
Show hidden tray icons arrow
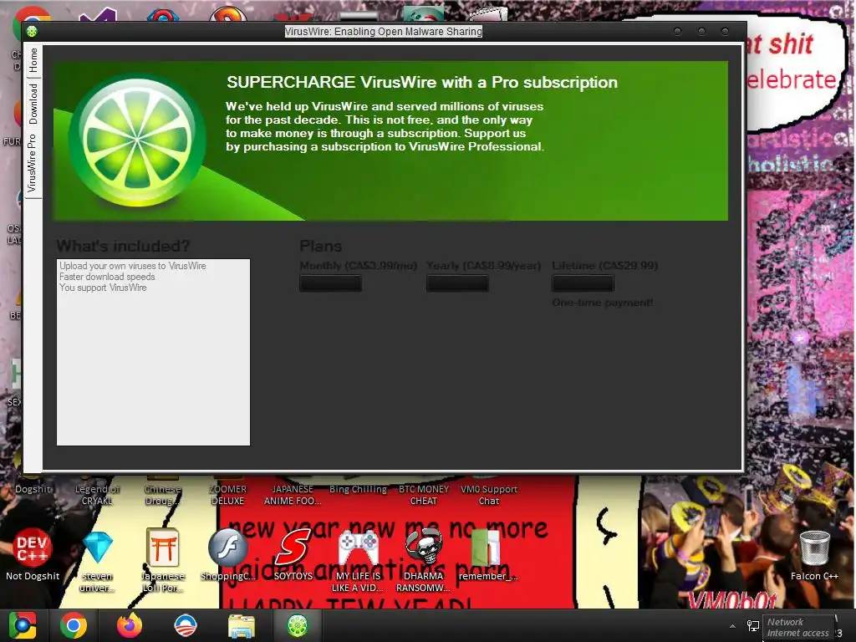[x=732, y=626]
